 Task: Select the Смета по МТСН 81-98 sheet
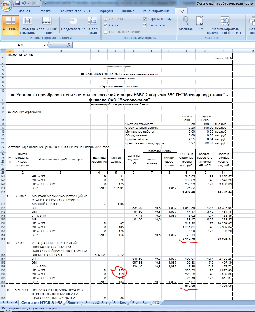(x=42, y=303)
